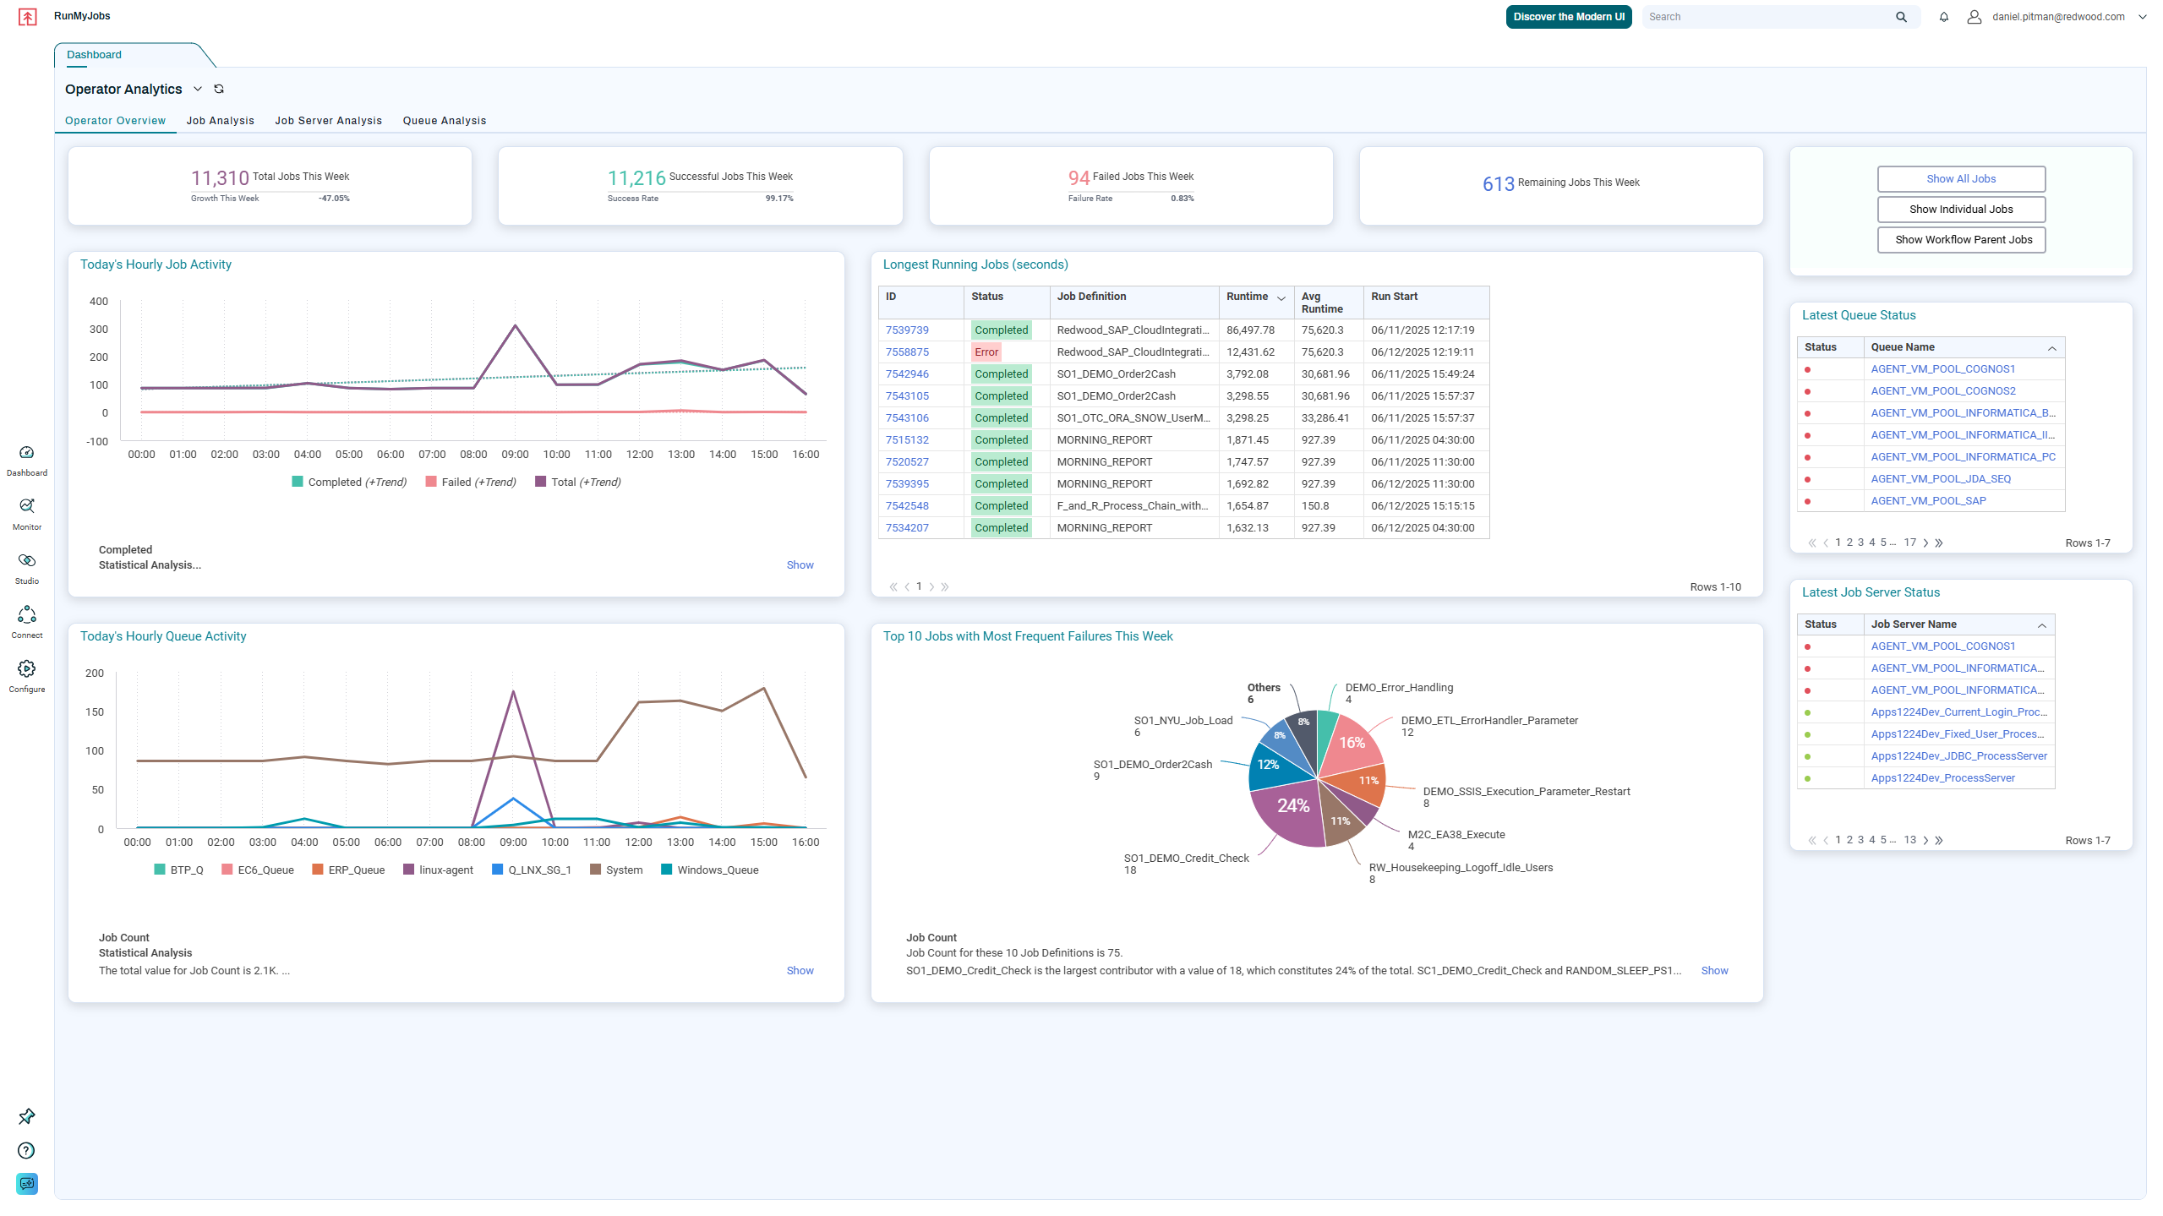2163x1216 pixels.
Task: Switch to the Job Server Analysis tab
Action: (328, 121)
